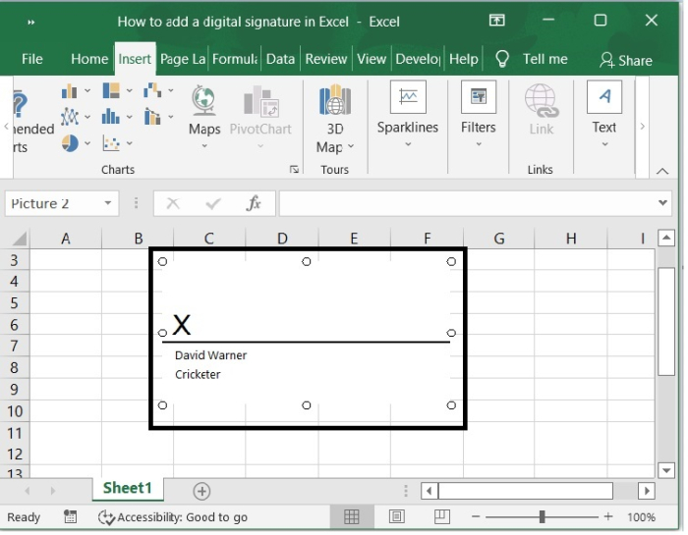This screenshot has height=535, width=688.
Task: Click the Enter checkmark in formula bar
Action: [213, 203]
